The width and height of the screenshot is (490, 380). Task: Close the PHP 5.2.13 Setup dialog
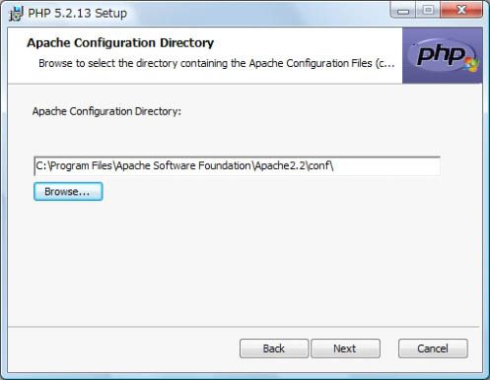click(x=461, y=11)
